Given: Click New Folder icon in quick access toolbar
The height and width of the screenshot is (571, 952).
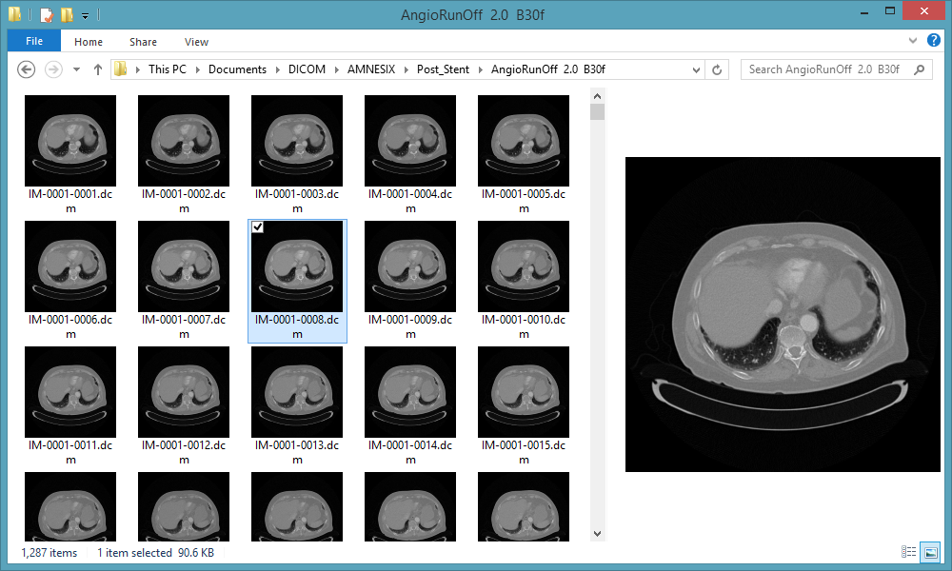Looking at the screenshot, I should [x=67, y=14].
